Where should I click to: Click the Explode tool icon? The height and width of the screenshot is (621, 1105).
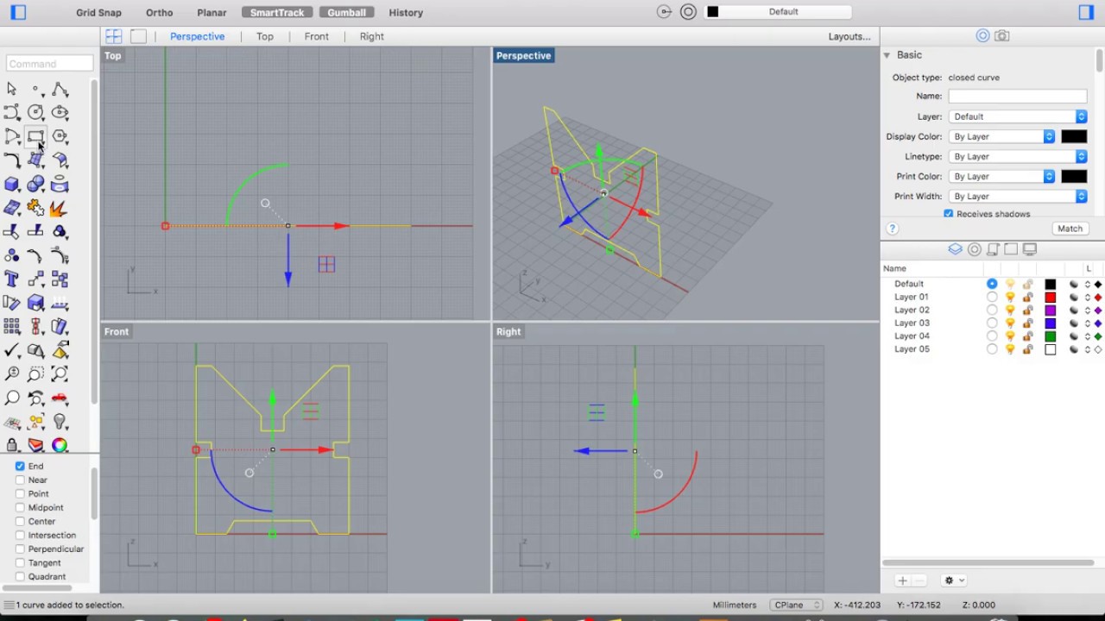pyautogui.click(x=60, y=208)
